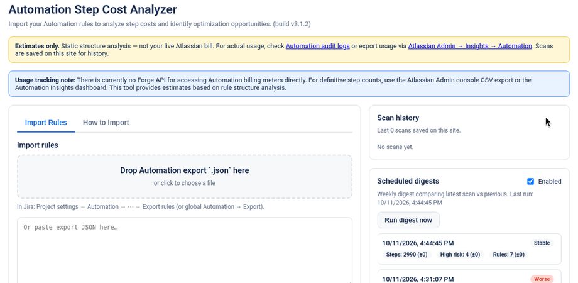This screenshot has height=283, width=578.
Task: Click the Worse status badge
Action: [542, 279]
